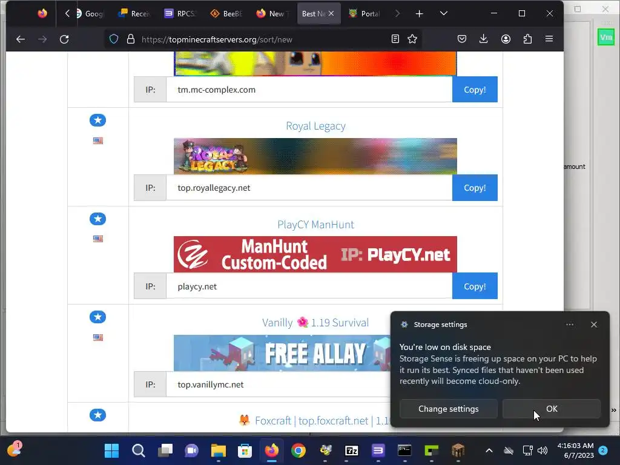
Task: Click the Royal Legacy banner image
Action: (315, 156)
